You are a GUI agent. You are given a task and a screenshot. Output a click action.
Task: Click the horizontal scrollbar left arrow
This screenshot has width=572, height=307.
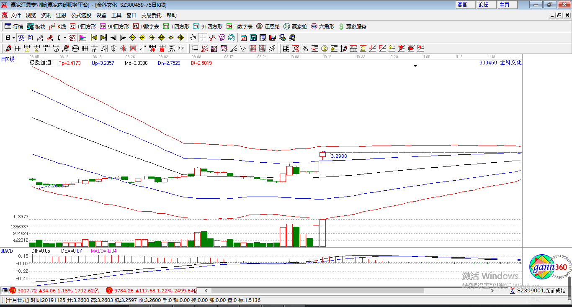tap(206, 291)
